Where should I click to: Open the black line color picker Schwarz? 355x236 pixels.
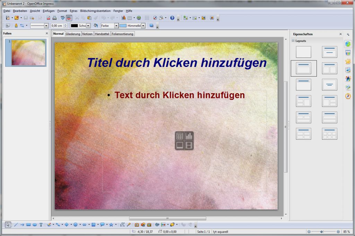click(x=87, y=25)
